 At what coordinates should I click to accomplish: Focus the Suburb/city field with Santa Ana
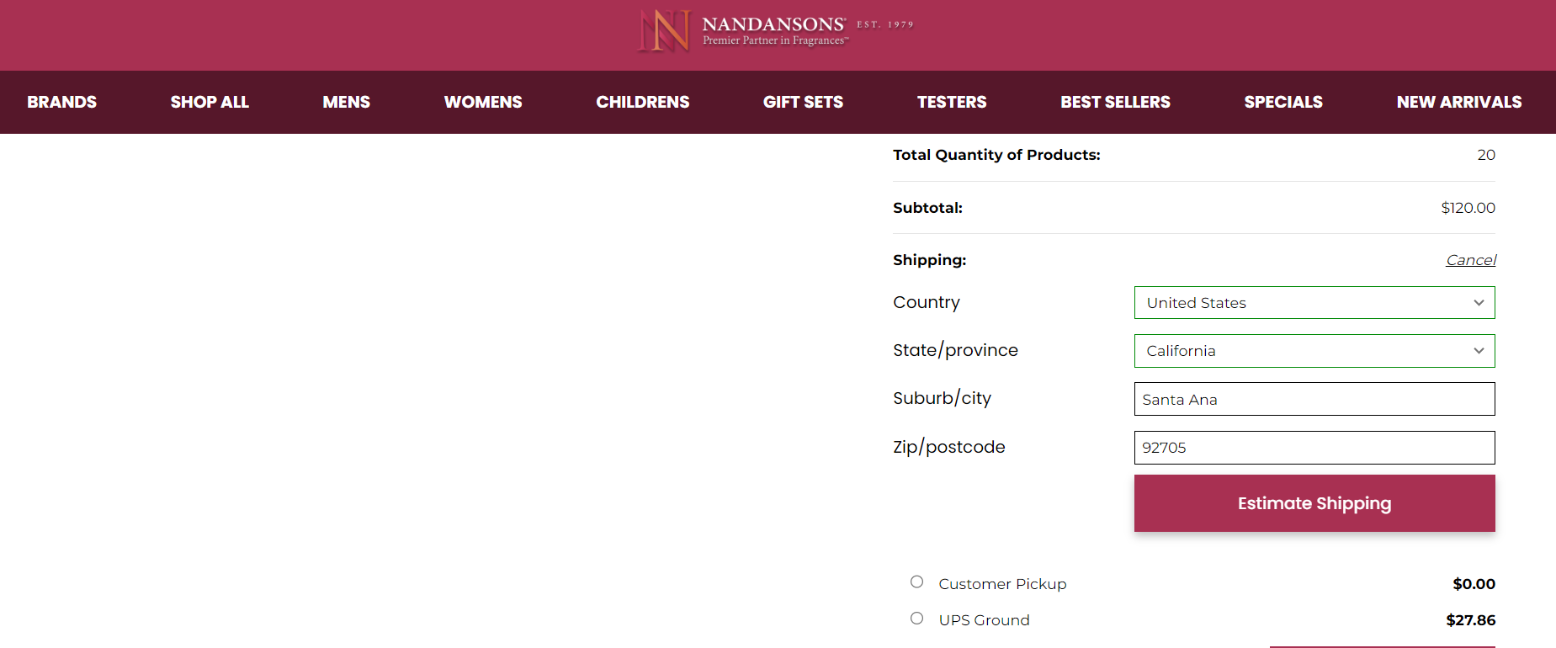click(x=1314, y=399)
